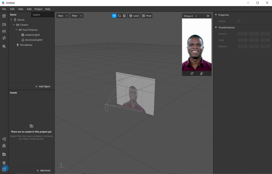Collapse the Transformations section

pos(216,28)
